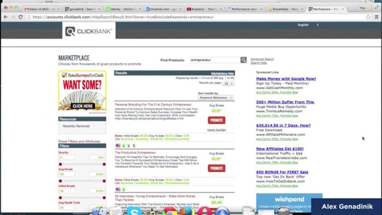Open the Advanced Search link
This screenshot has height=215, width=382.
(x=262, y=59)
